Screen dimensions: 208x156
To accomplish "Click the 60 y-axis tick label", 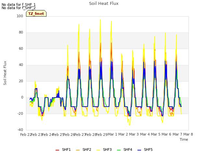I will coord(21,48).
